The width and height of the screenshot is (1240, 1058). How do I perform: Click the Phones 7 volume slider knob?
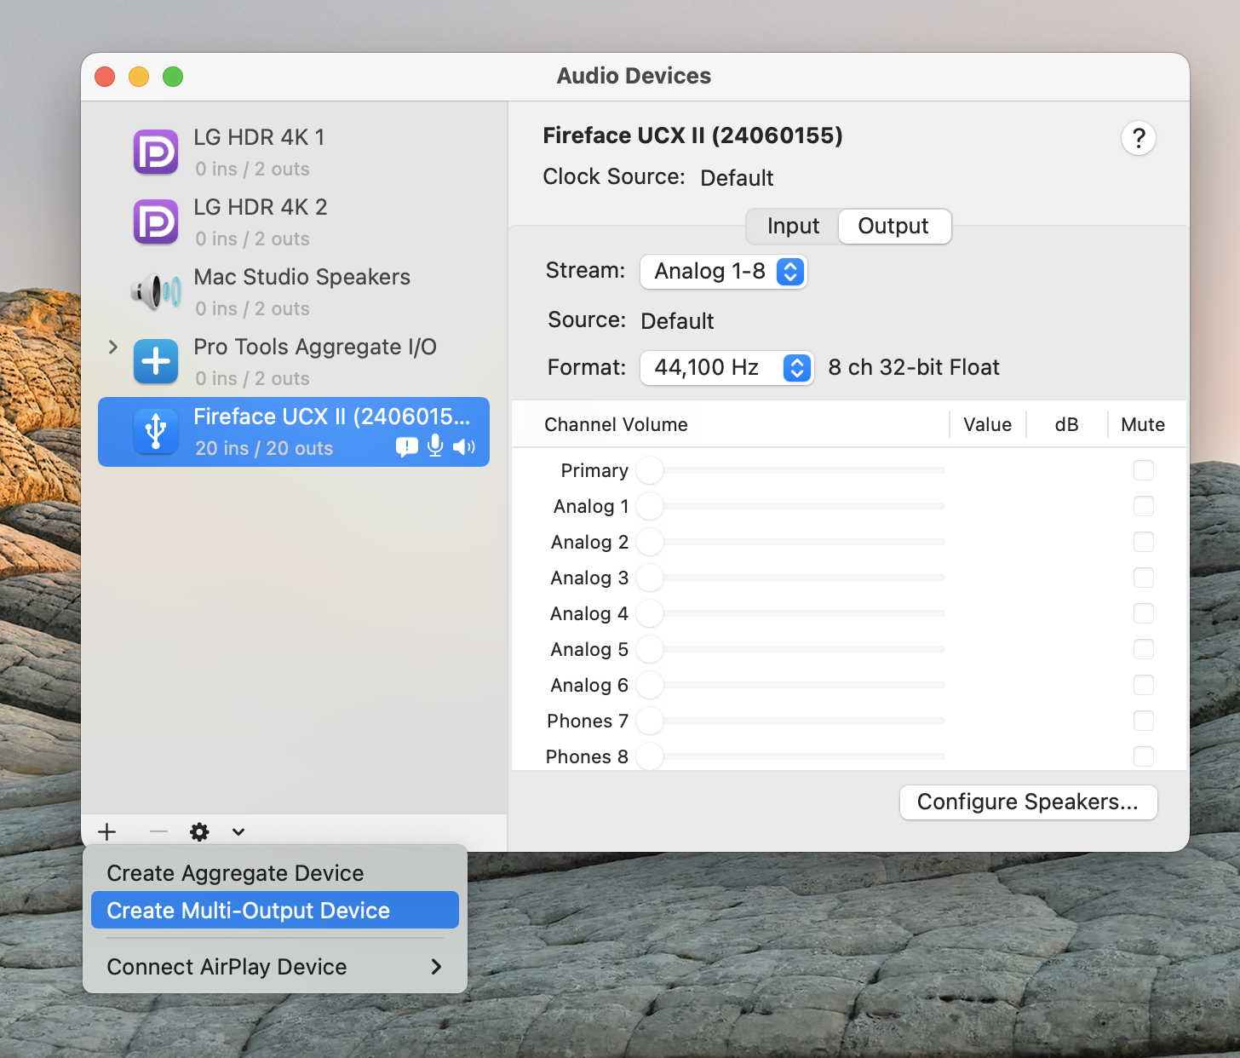(x=650, y=721)
